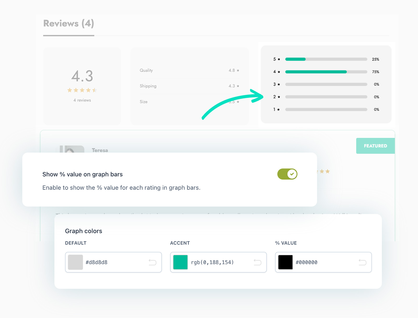Switch to the Reviews (4) tab

(69, 24)
